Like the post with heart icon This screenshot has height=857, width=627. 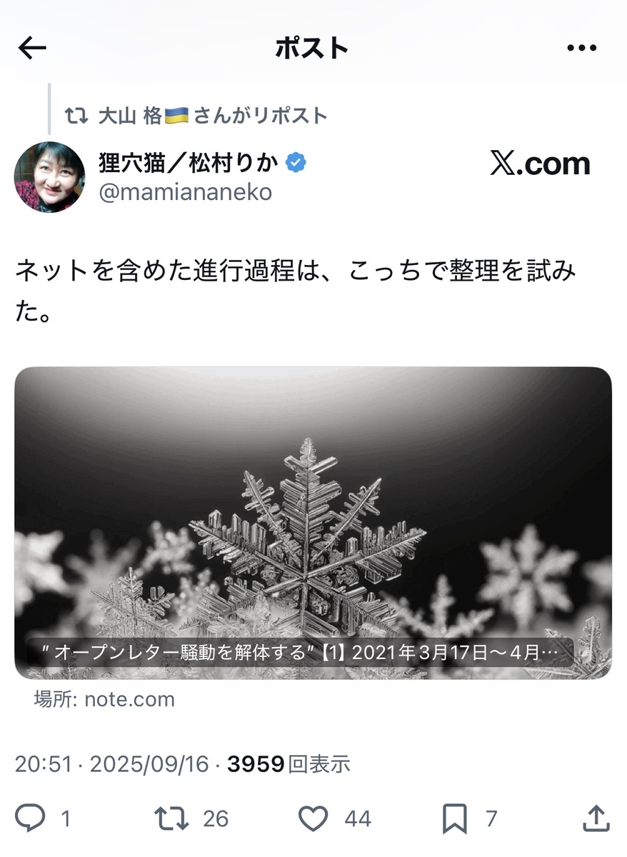(313, 818)
